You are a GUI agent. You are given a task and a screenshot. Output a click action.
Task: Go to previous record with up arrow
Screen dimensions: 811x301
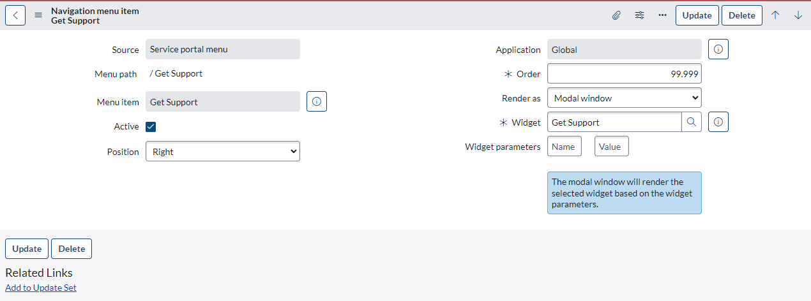pyautogui.click(x=775, y=15)
